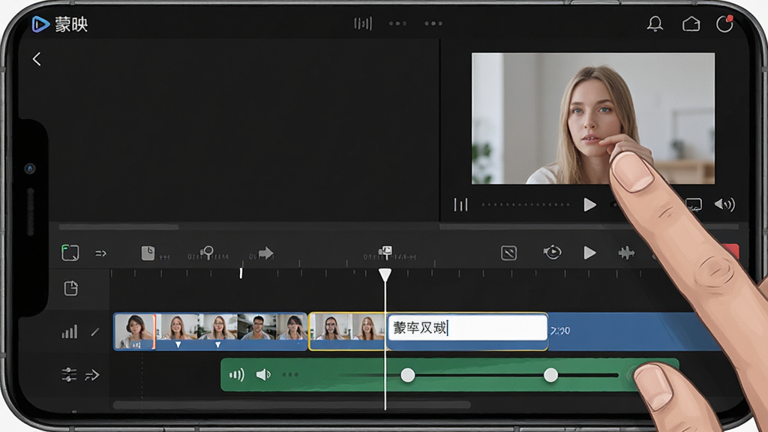This screenshot has height=432, width=768.
Task: Go back using the left chevron arrow
Action: click(x=36, y=59)
